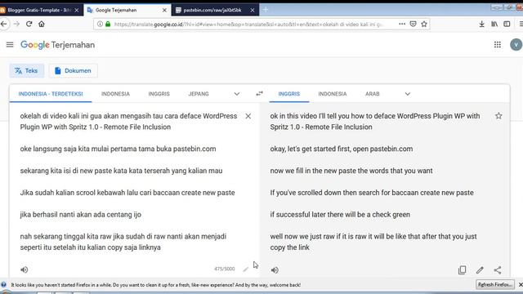This screenshot has width=523, height=294.
Task: Dismiss the Firefox refresh notification bar
Action: [521, 285]
